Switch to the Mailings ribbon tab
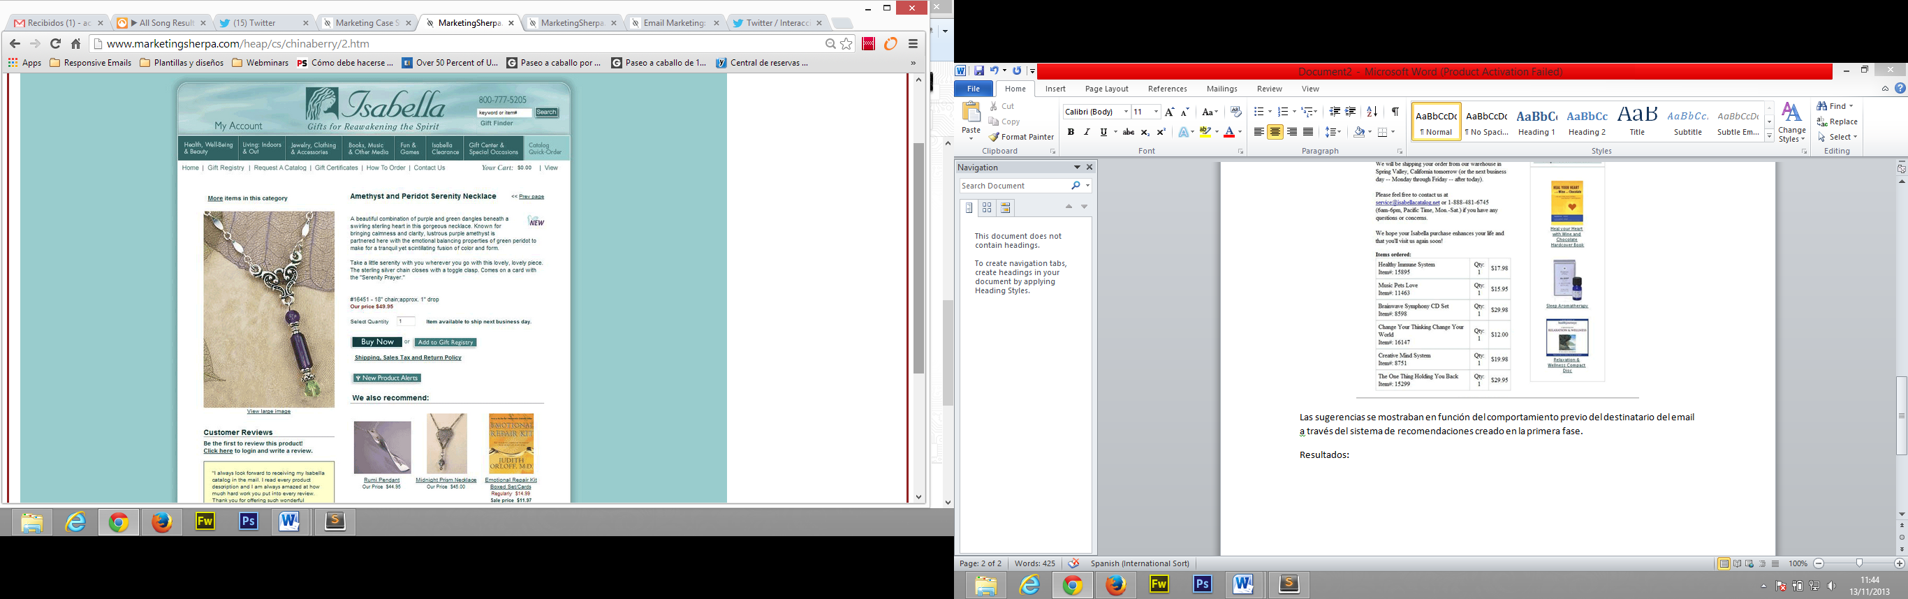This screenshot has width=1908, height=599. click(1221, 89)
